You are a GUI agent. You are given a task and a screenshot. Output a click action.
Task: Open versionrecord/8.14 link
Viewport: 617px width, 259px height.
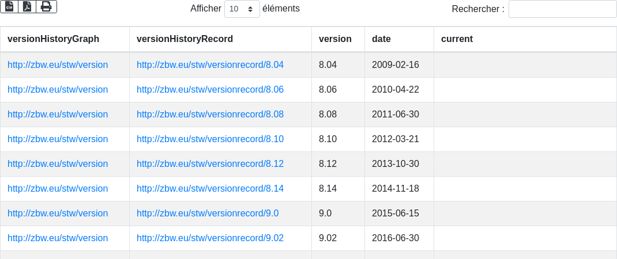[x=210, y=189]
